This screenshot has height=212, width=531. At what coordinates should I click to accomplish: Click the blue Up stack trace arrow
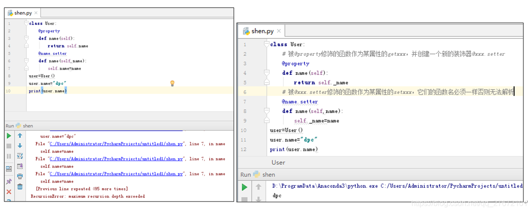pyautogui.click(x=20, y=136)
